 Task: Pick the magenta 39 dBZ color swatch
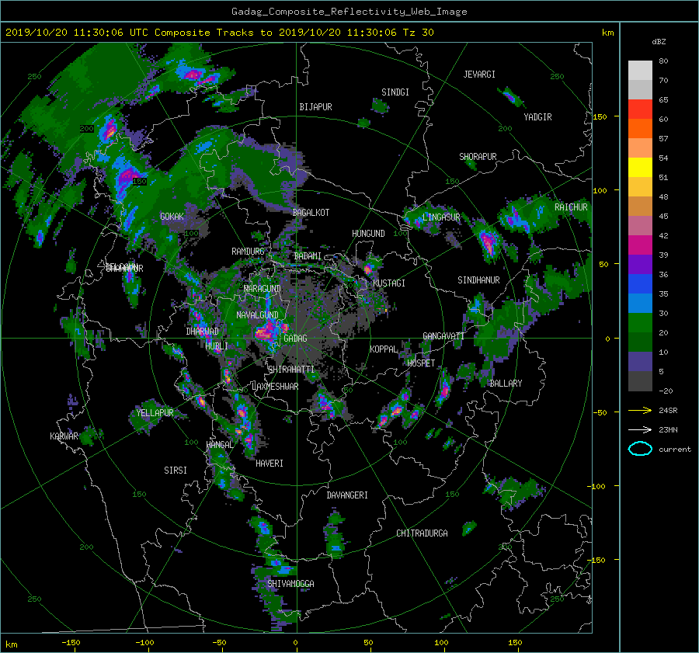(640, 245)
